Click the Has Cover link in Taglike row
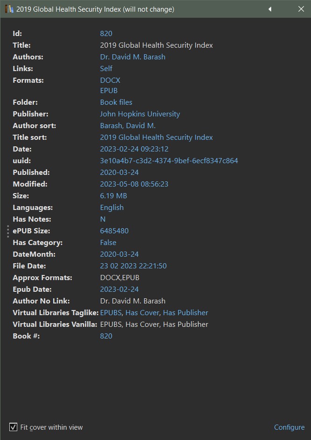The height and width of the screenshot is (440, 311). [x=142, y=313]
